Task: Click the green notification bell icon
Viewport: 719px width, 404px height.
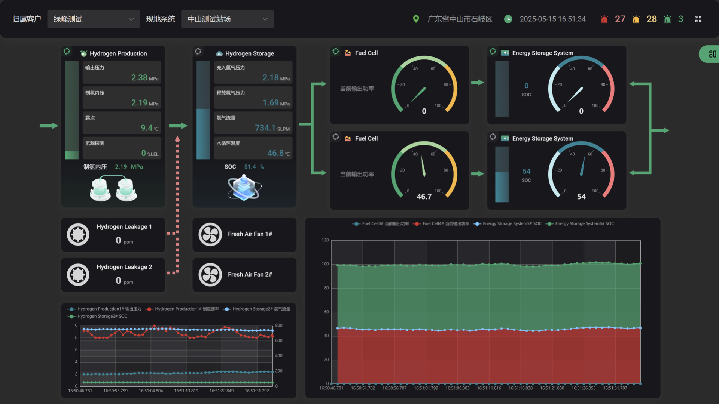Action: coord(667,19)
